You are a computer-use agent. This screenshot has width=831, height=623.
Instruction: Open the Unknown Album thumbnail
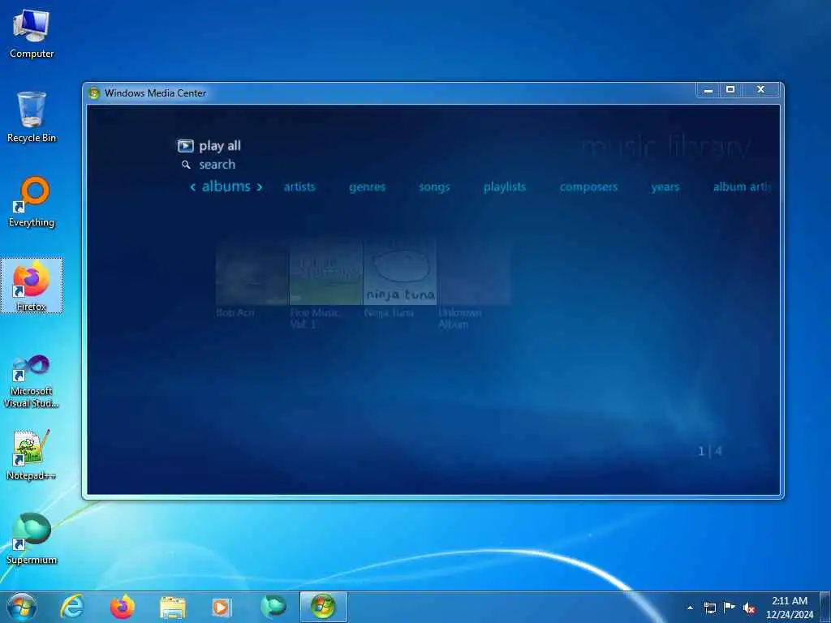(x=474, y=272)
